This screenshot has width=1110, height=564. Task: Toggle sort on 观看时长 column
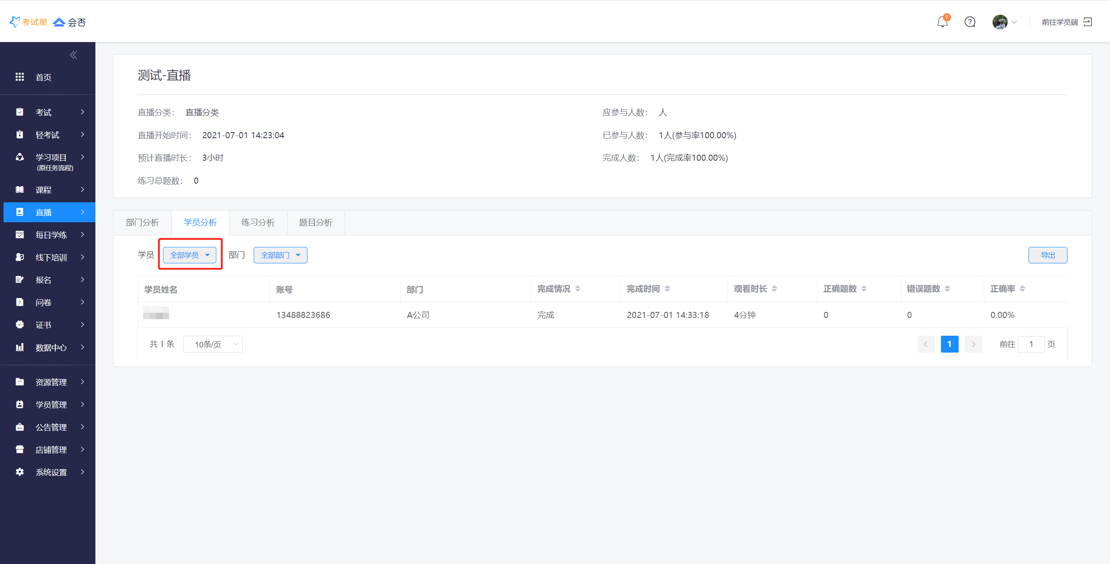coord(774,288)
